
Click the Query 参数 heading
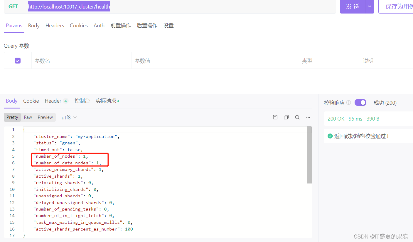coord(16,46)
